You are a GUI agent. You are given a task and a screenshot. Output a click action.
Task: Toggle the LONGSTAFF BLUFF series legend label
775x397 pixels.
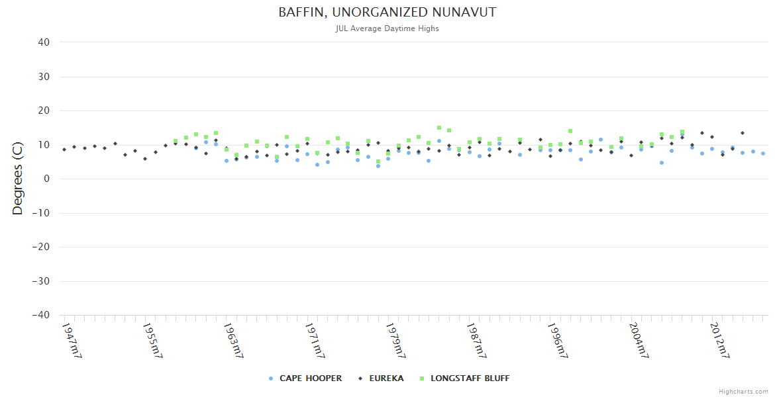470,378
